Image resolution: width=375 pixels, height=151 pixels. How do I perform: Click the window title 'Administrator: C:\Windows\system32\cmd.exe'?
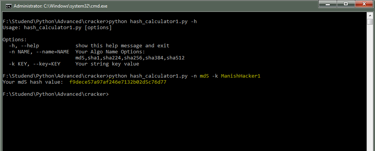click(x=61, y=6)
